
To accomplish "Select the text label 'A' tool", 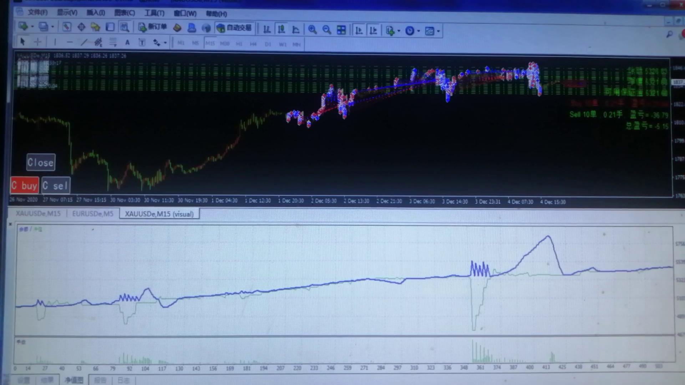I will pyautogui.click(x=127, y=43).
